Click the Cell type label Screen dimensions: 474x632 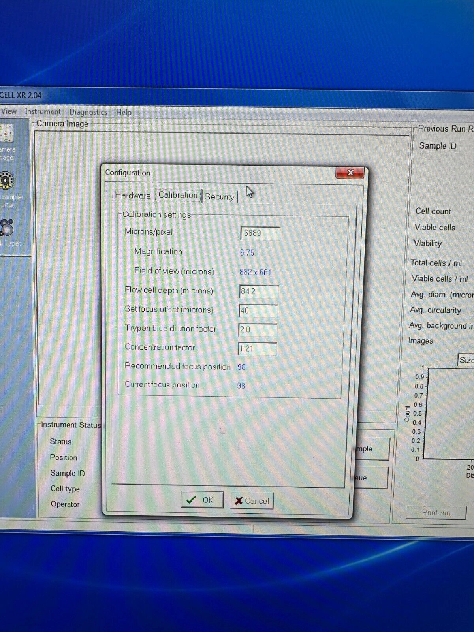point(65,489)
